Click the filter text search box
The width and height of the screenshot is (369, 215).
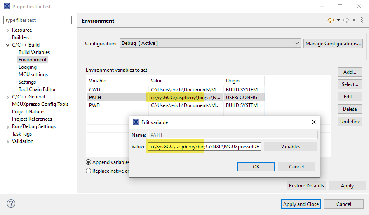38,20
